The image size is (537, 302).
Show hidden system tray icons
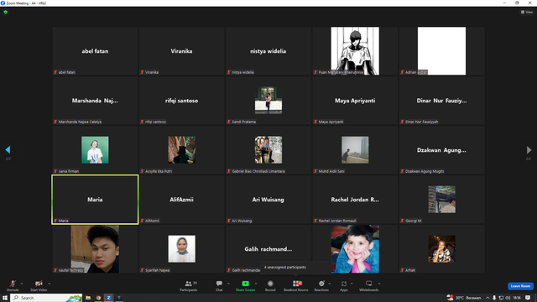click(x=487, y=298)
